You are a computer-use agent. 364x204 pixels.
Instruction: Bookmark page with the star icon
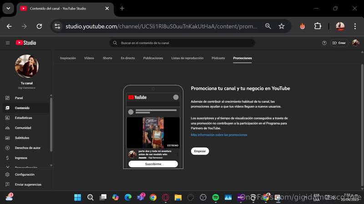(281, 26)
